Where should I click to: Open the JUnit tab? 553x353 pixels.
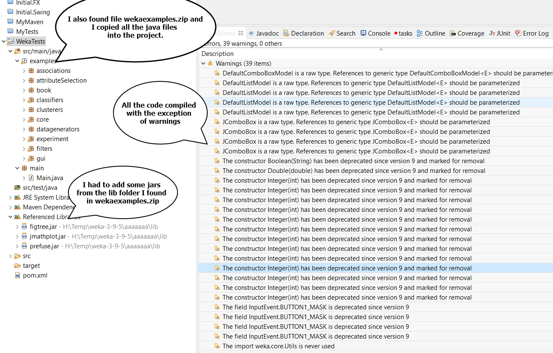pyautogui.click(x=499, y=33)
